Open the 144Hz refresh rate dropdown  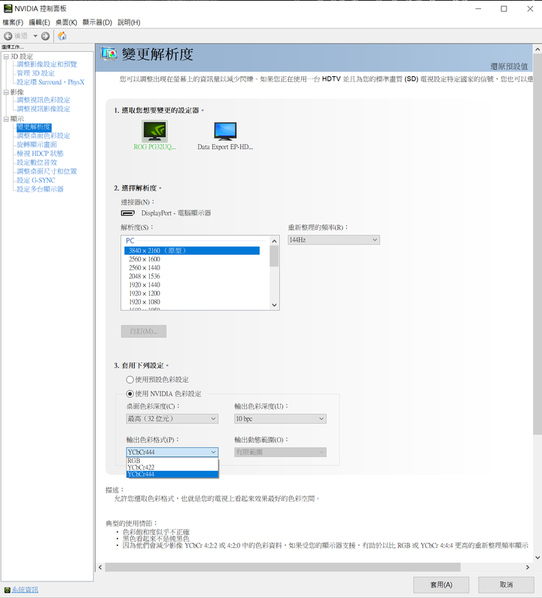point(333,240)
